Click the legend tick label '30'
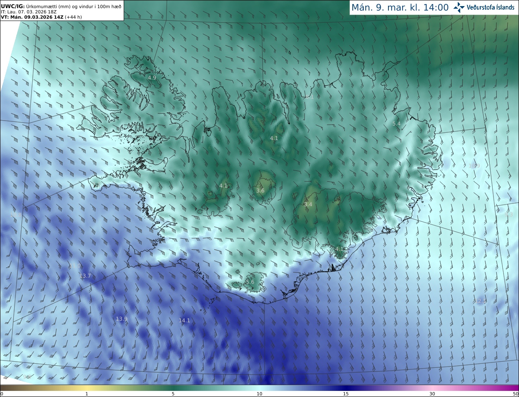Screen dimensions: 519x397 432,394
